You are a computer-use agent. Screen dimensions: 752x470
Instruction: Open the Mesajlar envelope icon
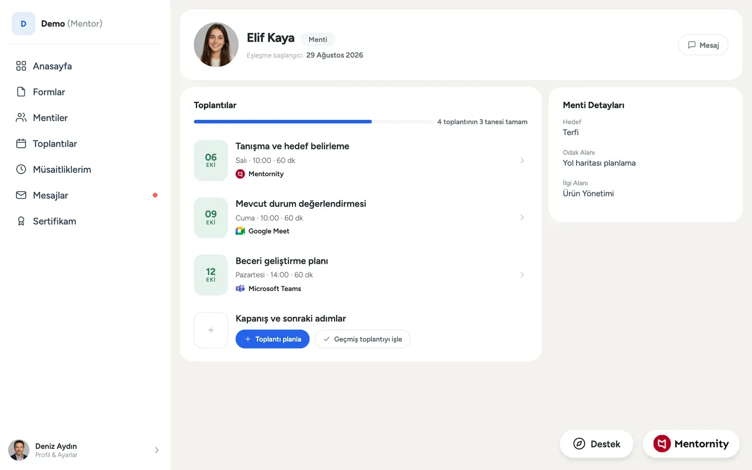tap(21, 195)
